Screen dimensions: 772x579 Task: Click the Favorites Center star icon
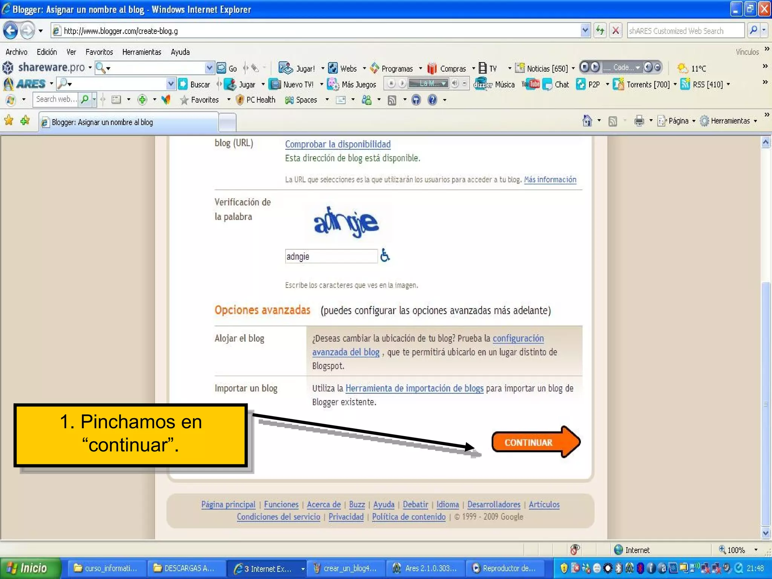tap(9, 120)
